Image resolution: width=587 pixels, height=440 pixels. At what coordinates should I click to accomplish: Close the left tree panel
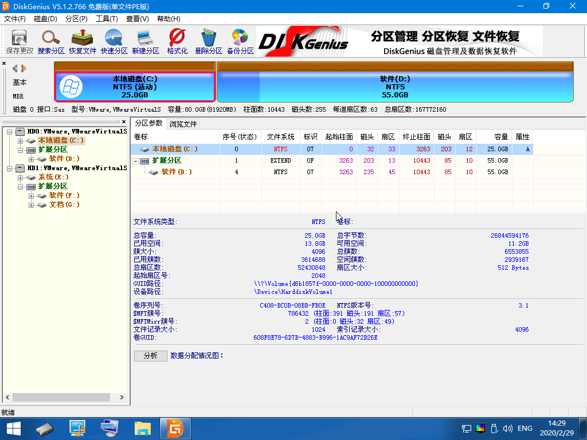click(124, 121)
